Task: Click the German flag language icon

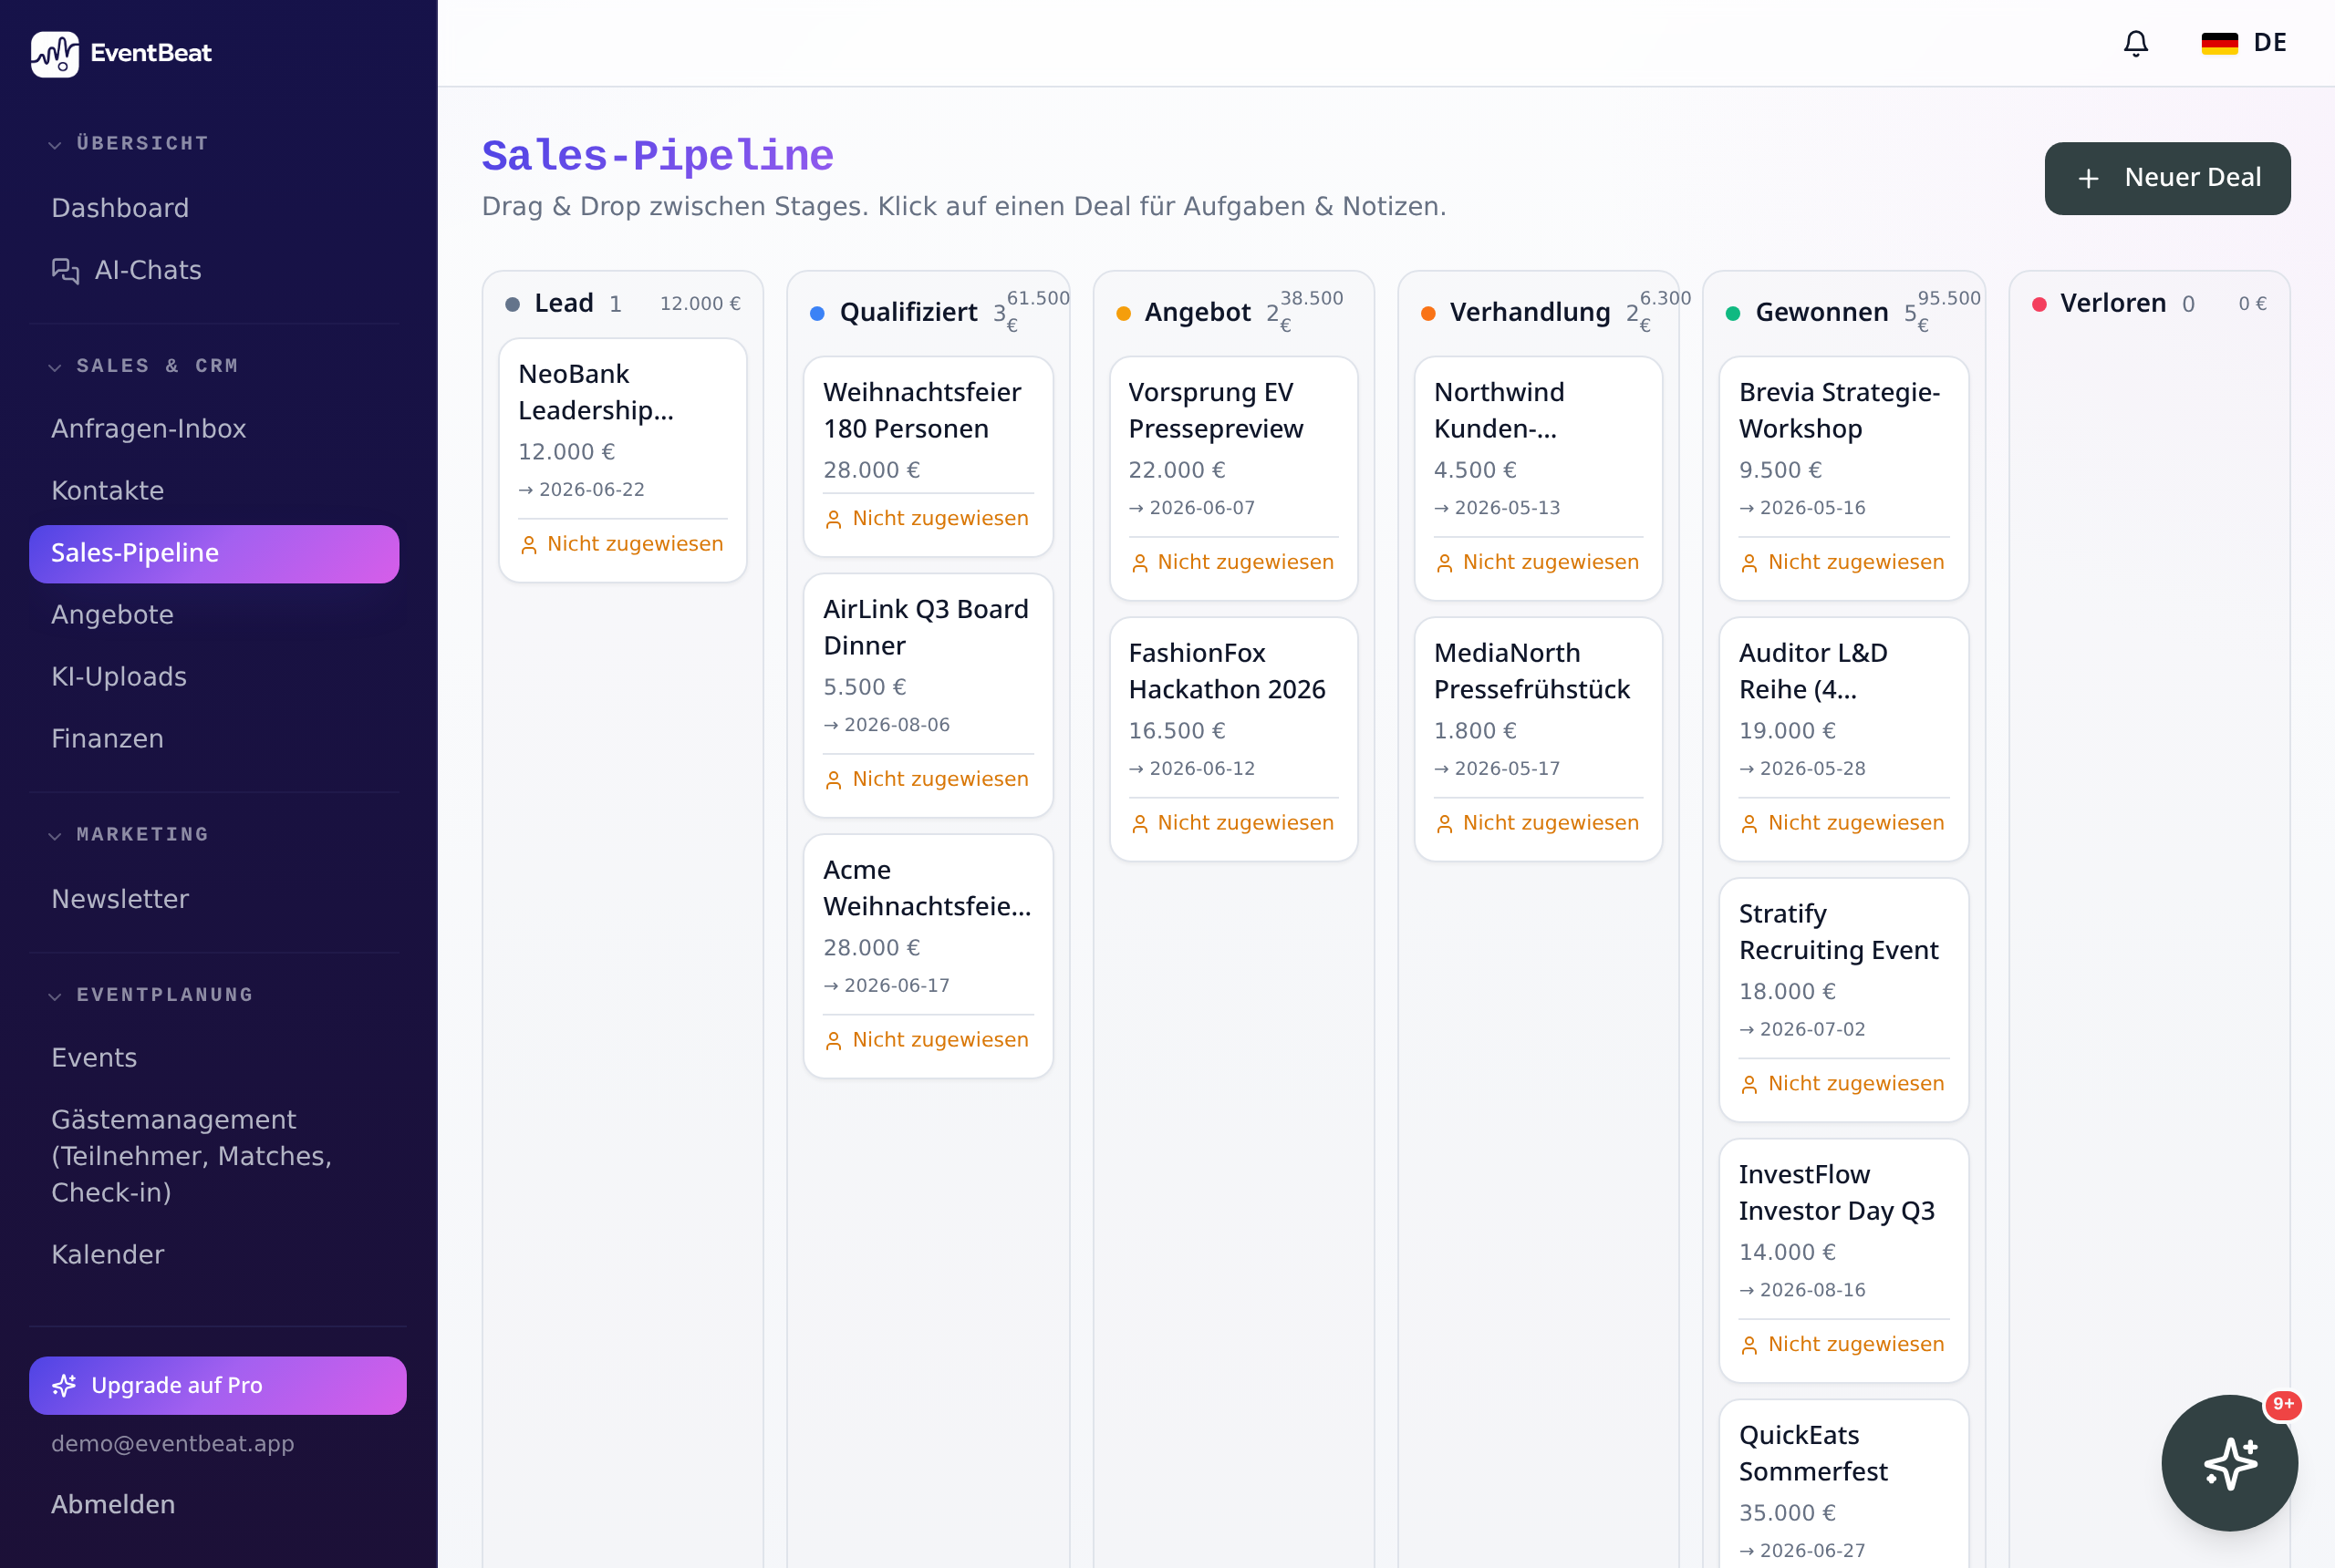Action: click(2219, 43)
